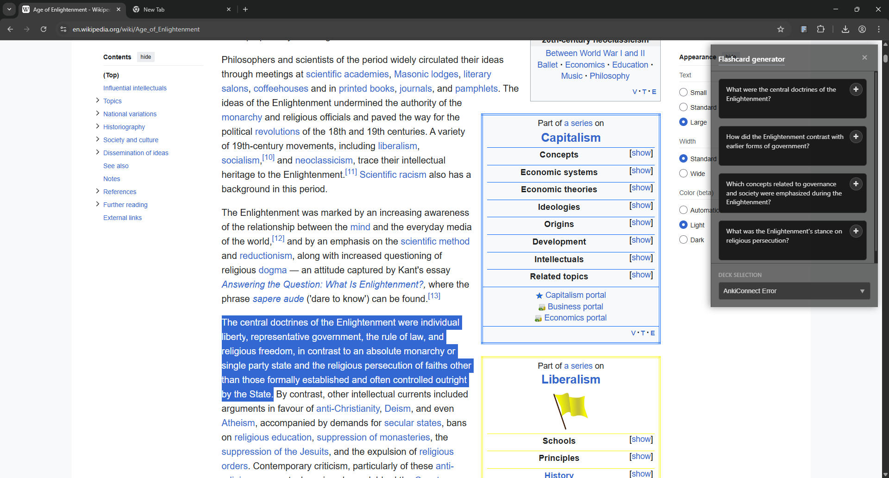This screenshot has height=478, width=889.
Task: Select Small text size
Action: tap(683, 92)
